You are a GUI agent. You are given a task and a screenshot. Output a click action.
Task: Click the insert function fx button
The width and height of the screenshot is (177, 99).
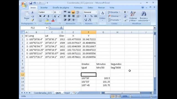point(61,28)
